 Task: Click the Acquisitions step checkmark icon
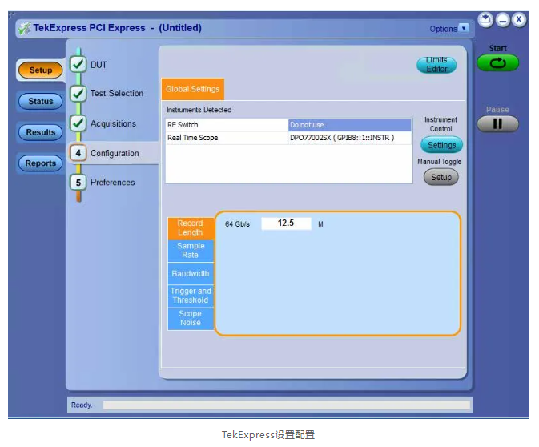pos(78,123)
